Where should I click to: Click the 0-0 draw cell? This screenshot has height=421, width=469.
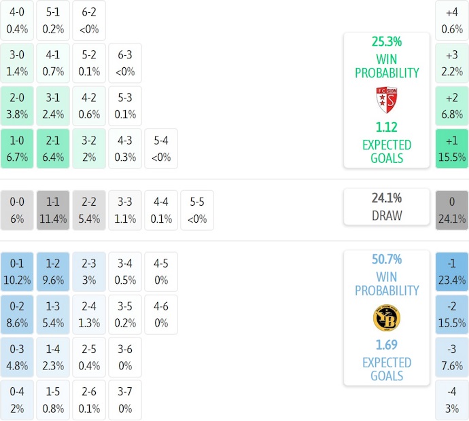17,210
